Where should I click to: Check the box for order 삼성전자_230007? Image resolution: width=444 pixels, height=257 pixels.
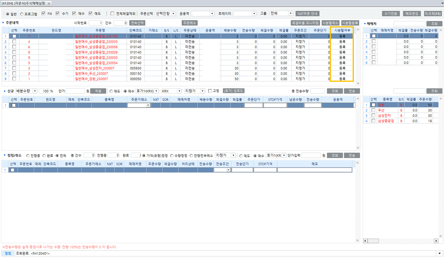(x=14, y=68)
